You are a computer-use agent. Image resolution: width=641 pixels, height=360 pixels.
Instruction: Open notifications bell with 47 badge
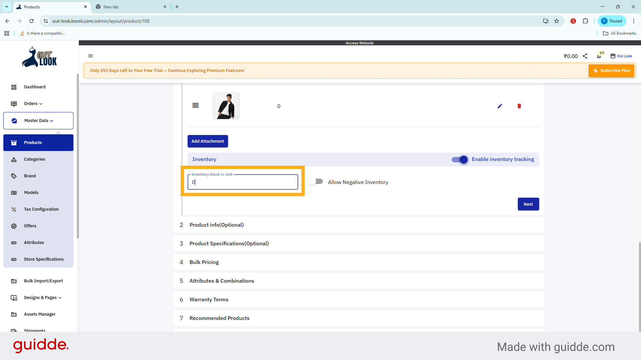pyautogui.click(x=599, y=56)
